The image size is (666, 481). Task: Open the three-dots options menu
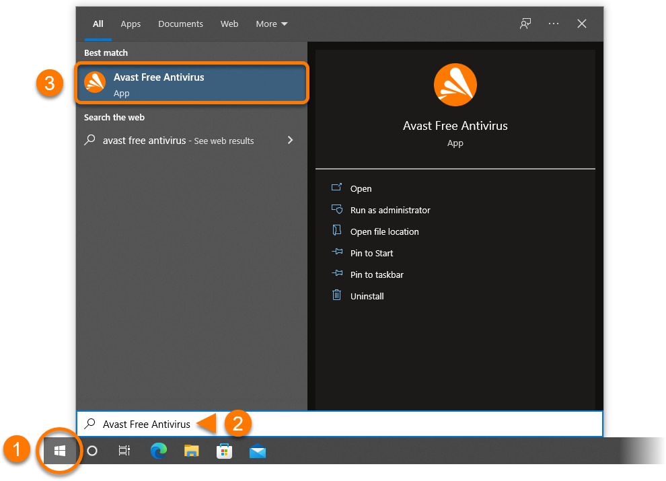pos(554,24)
